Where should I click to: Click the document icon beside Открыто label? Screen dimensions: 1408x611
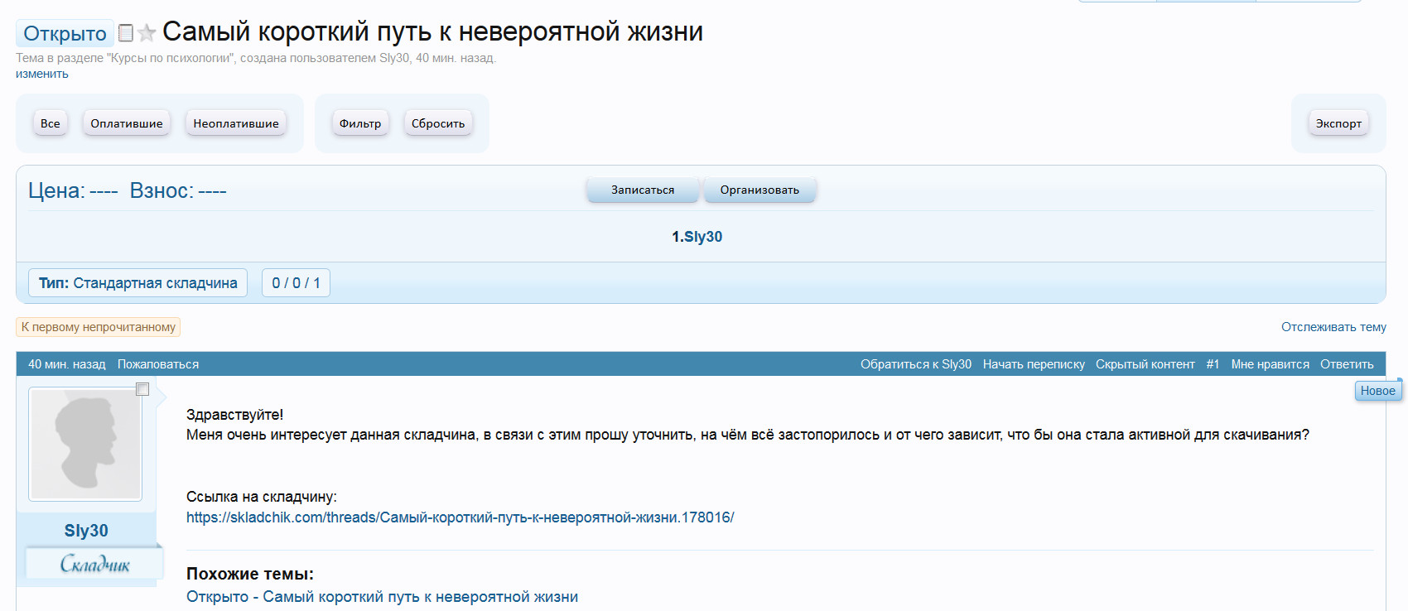pyautogui.click(x=126, y=33)
